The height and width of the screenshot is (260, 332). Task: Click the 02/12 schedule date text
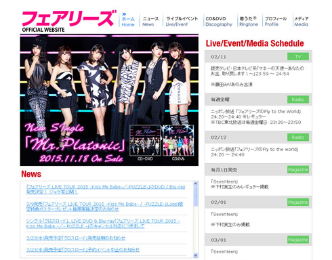[x=219, y=137]
